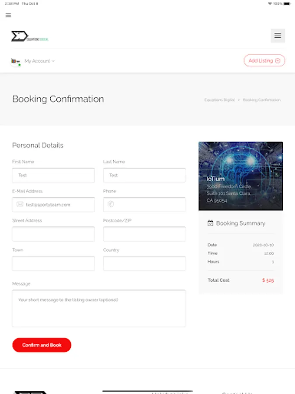Focus the Postcode/ZIP field

tap(144, 234)
